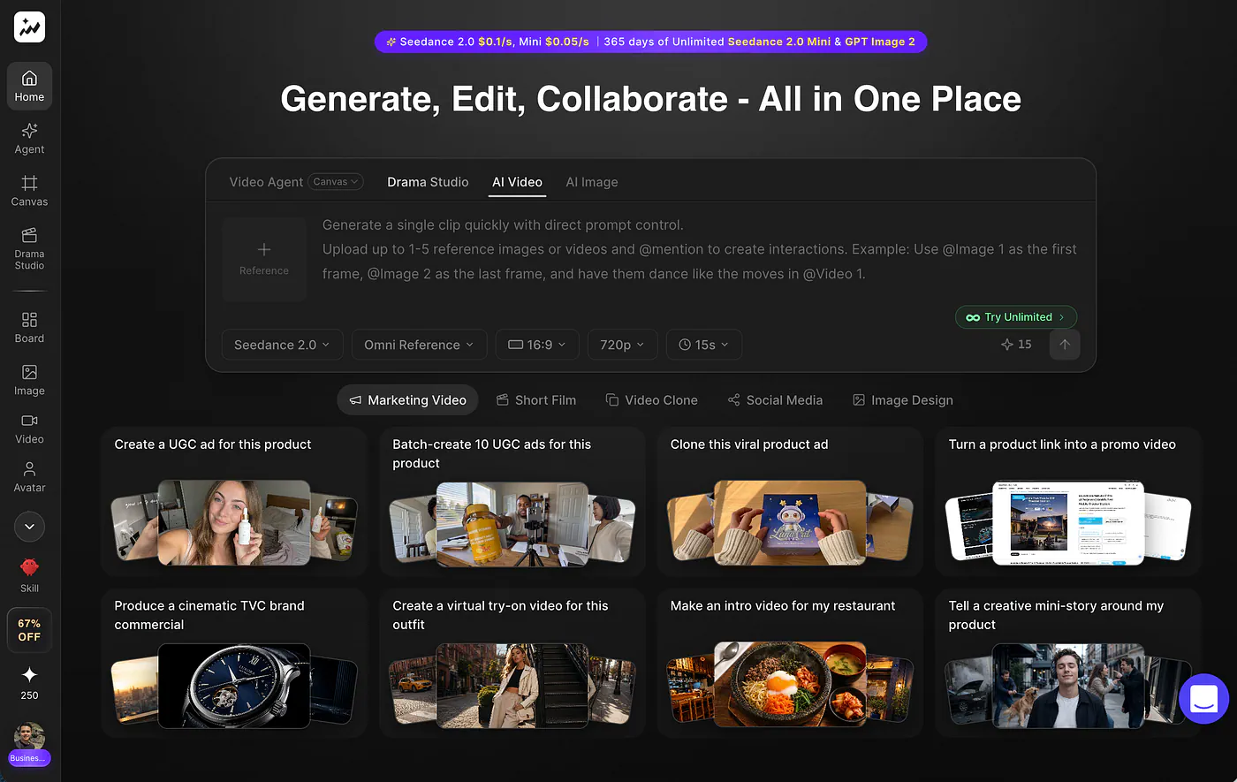1237x782 pixels.
Task: Open the Skill item in sidebar
Action: pos(29,575)
